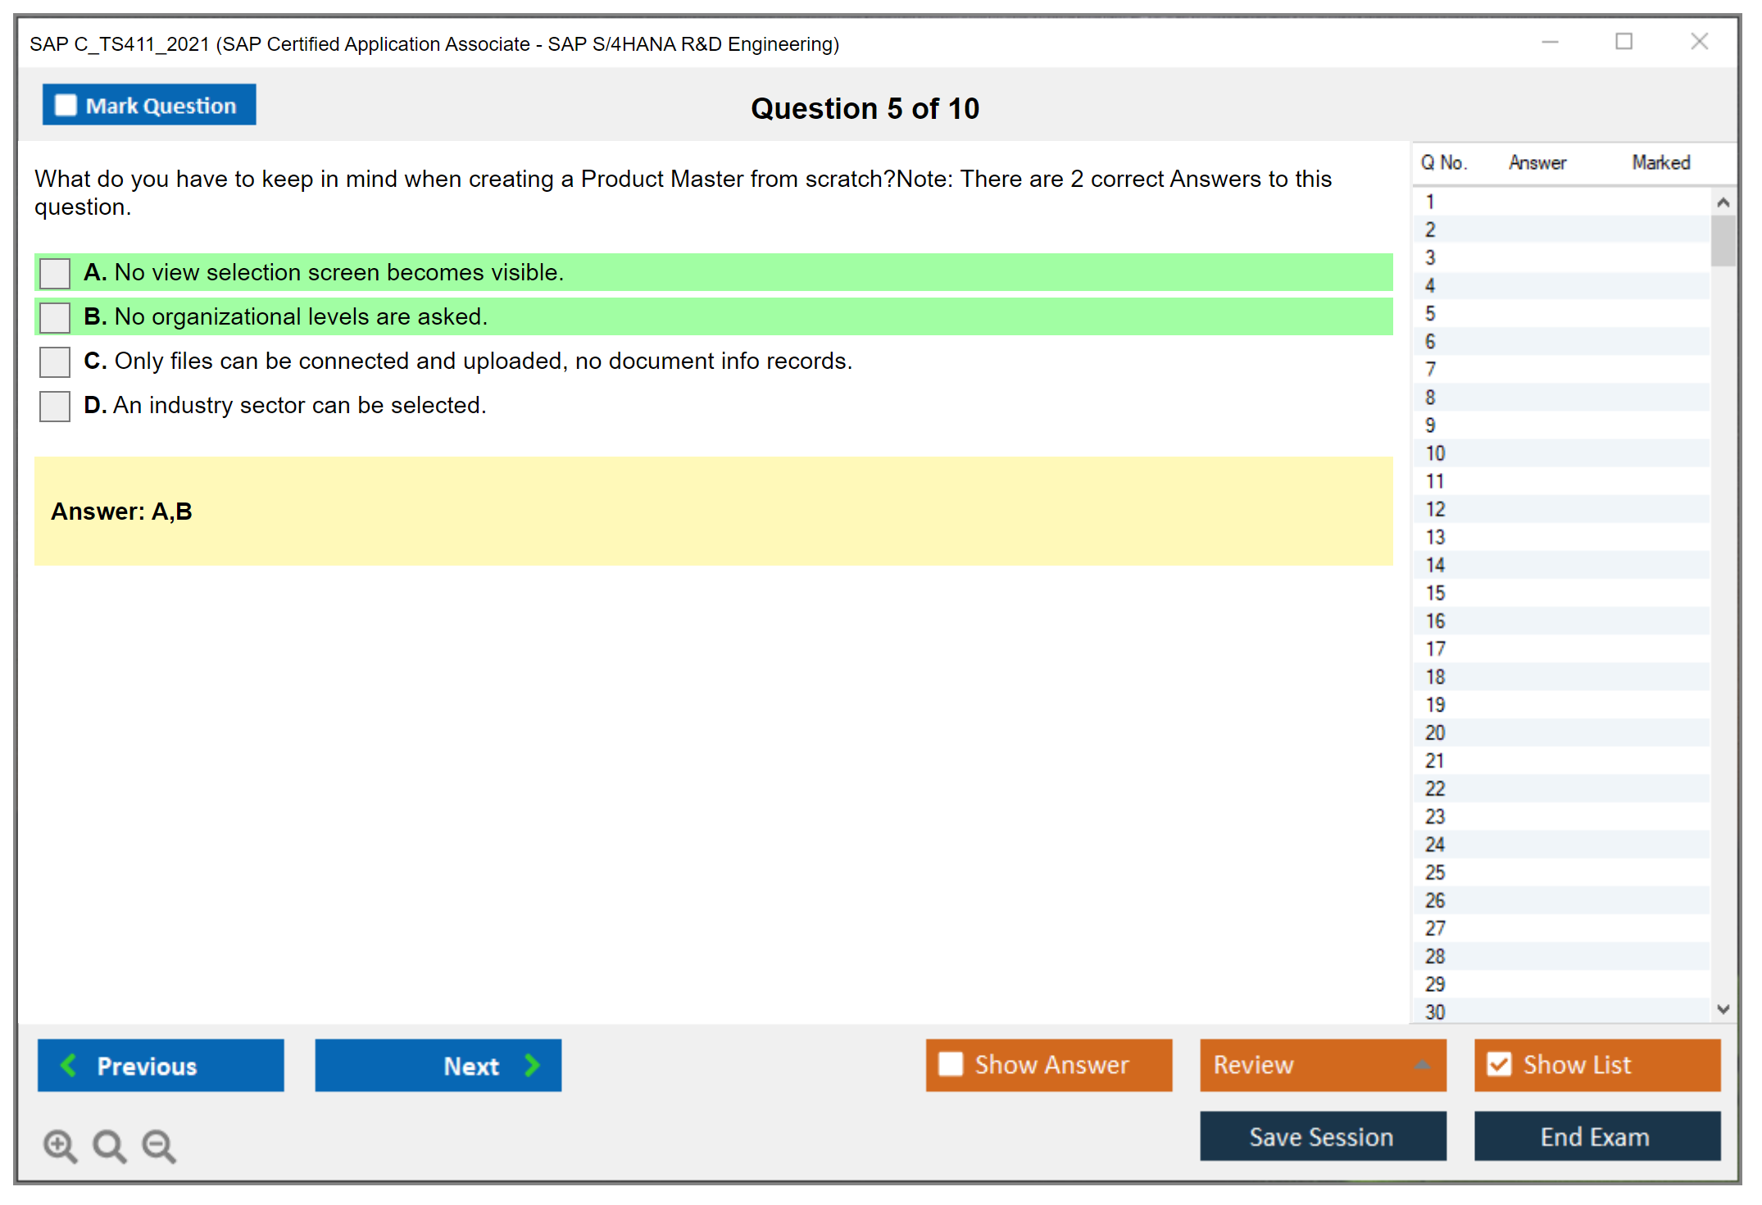
Task: Select question 10 in the list
Action: point(1435,453)
